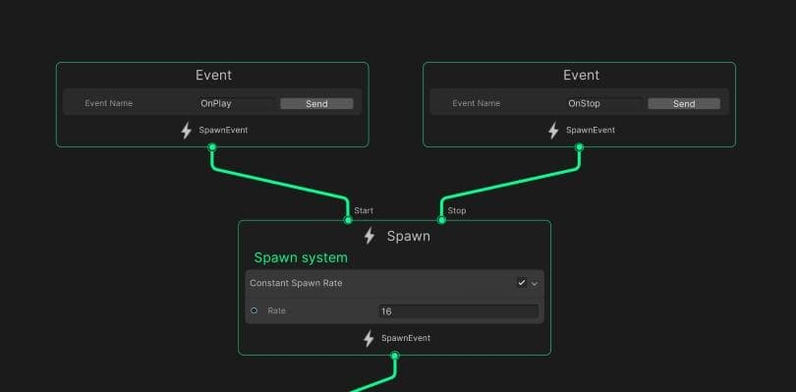Click the Event Name label in OnPlay node
This screenshot has height=392, width=796.
(109, 103)
